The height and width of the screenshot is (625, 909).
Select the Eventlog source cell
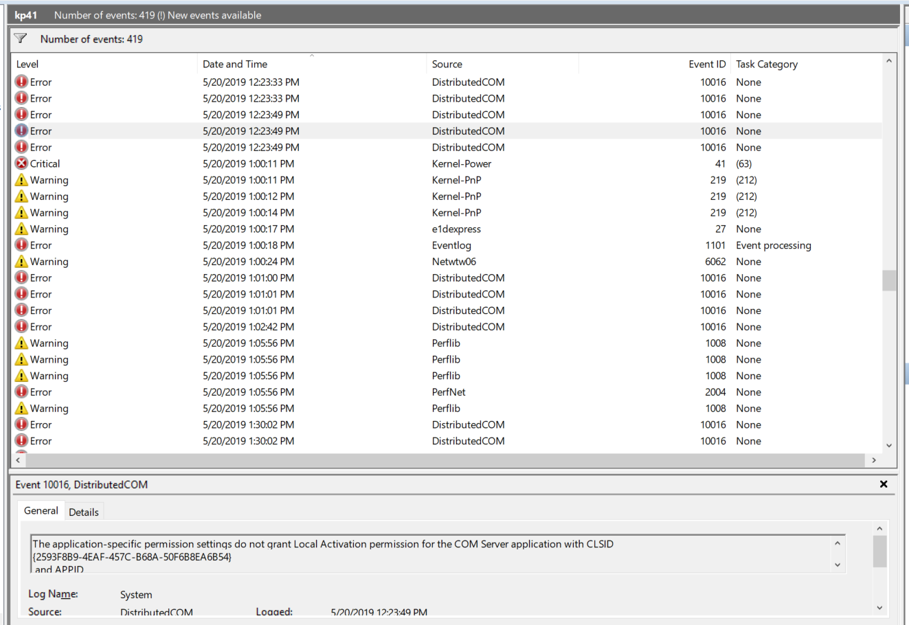[x=451, y=245]
